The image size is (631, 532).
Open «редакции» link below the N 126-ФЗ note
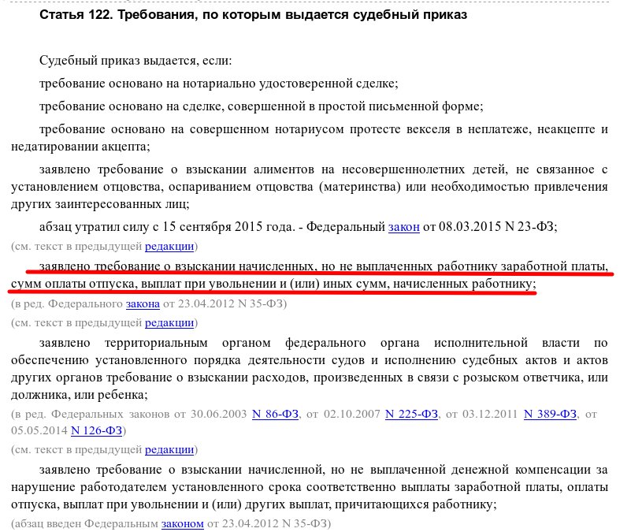[x=169, y=450]
